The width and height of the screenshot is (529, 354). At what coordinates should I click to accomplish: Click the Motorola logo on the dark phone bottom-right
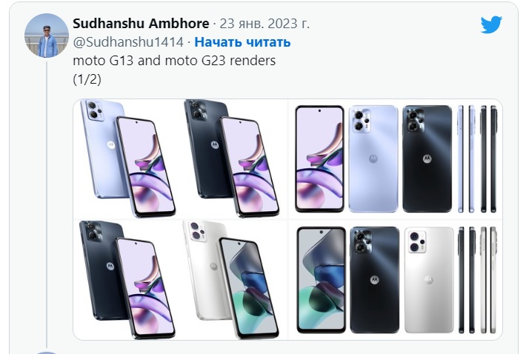[x=374, y=279]
